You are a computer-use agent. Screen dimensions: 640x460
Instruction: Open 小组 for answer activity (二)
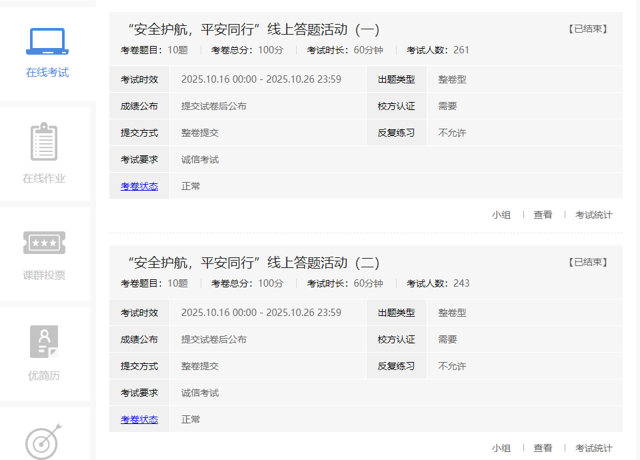[501, 448]
